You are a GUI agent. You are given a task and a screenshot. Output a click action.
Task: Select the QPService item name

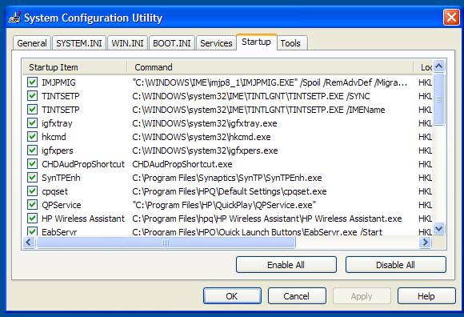click(62, 205)
